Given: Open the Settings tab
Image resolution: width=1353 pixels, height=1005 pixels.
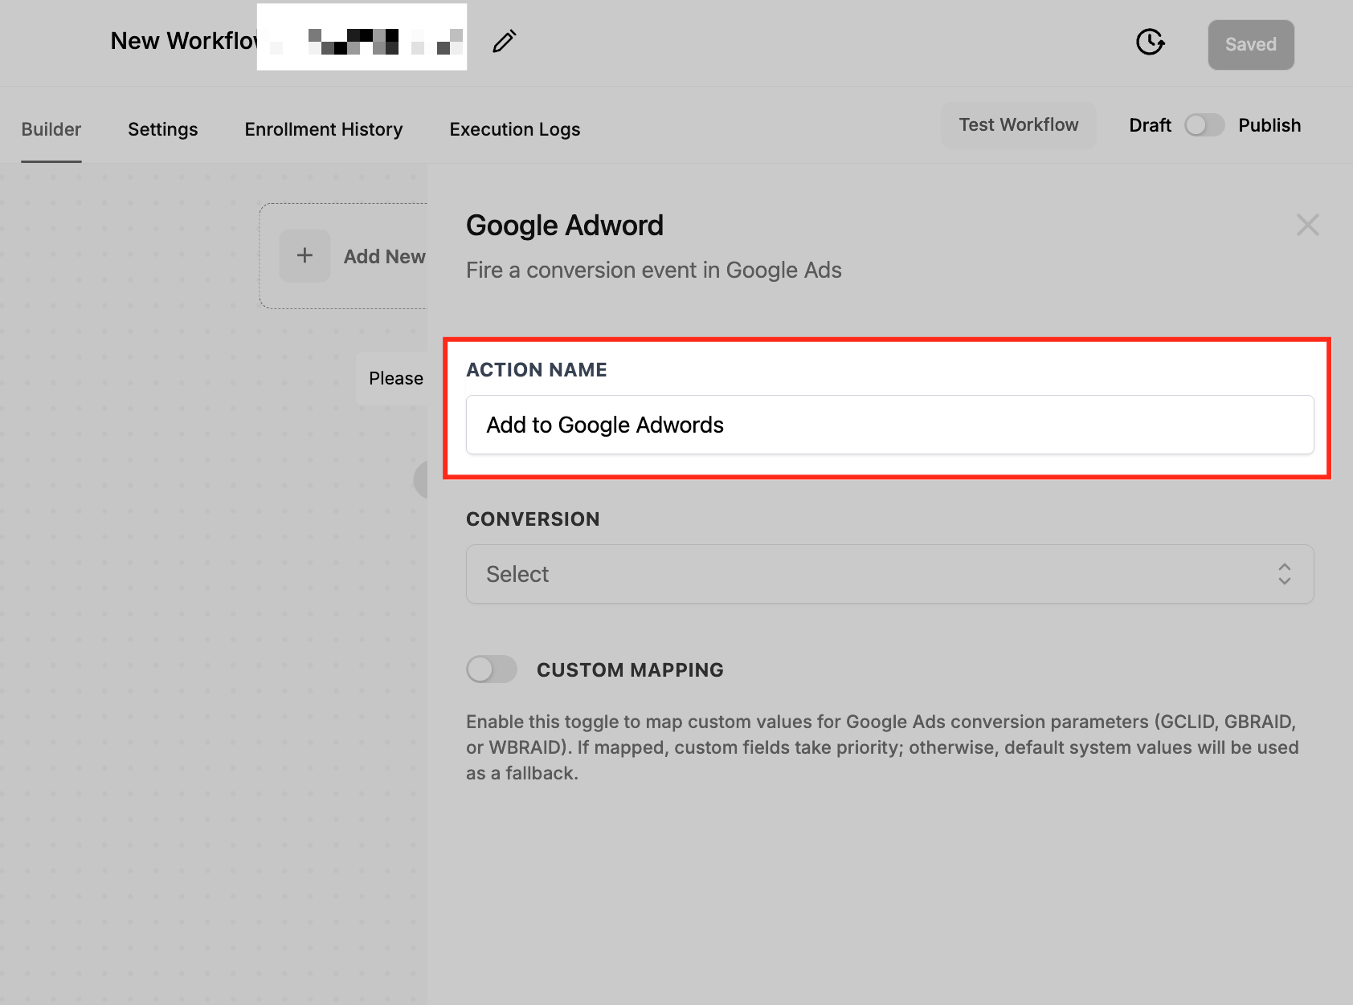Looking at the screenshot, I should coord(163,129).
